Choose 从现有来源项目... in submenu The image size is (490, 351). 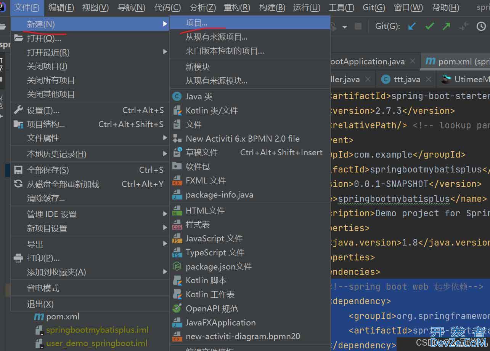click(x=250, y=37)
